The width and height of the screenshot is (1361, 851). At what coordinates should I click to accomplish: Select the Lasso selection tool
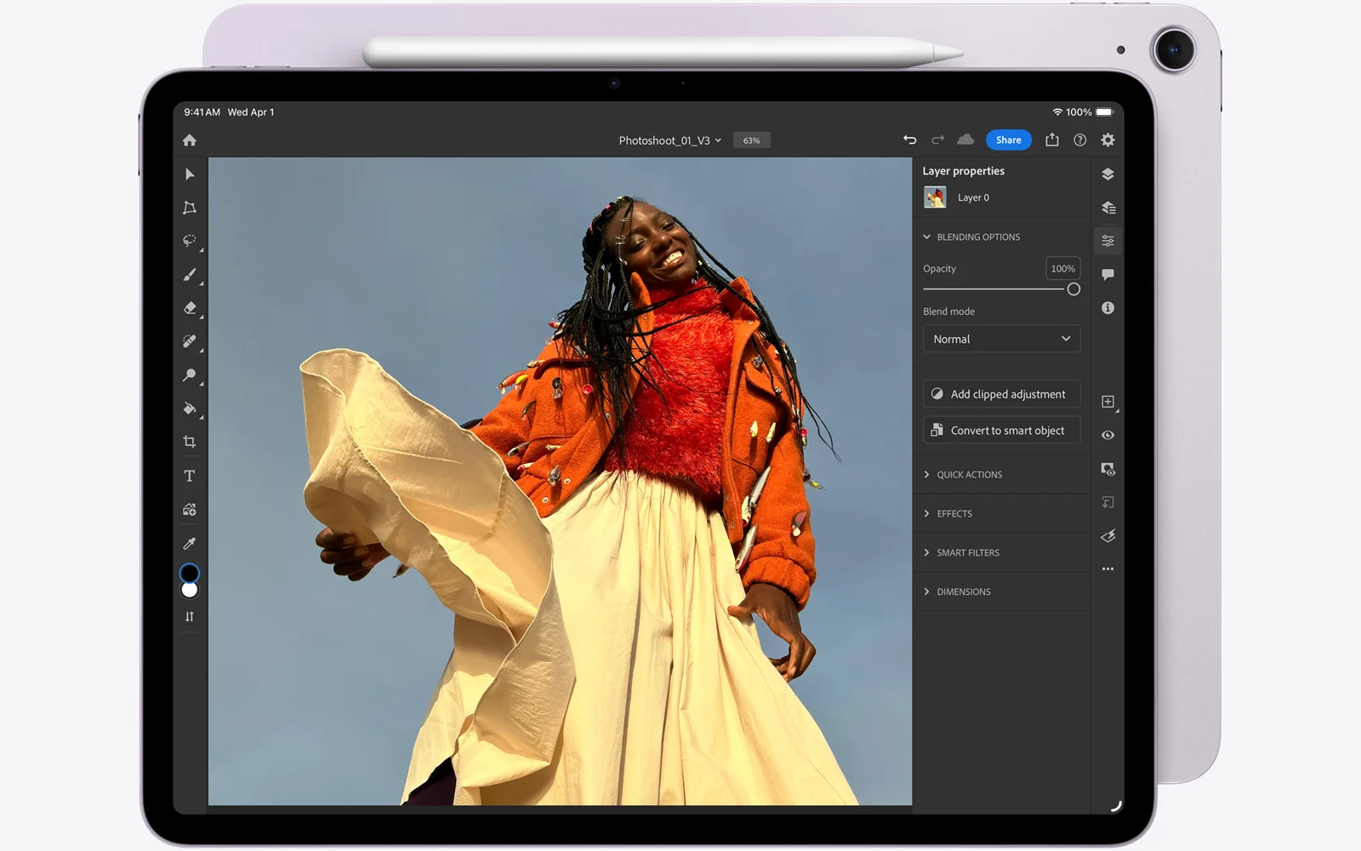190,242
